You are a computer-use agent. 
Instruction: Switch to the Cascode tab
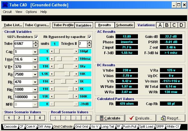[10, 126]
